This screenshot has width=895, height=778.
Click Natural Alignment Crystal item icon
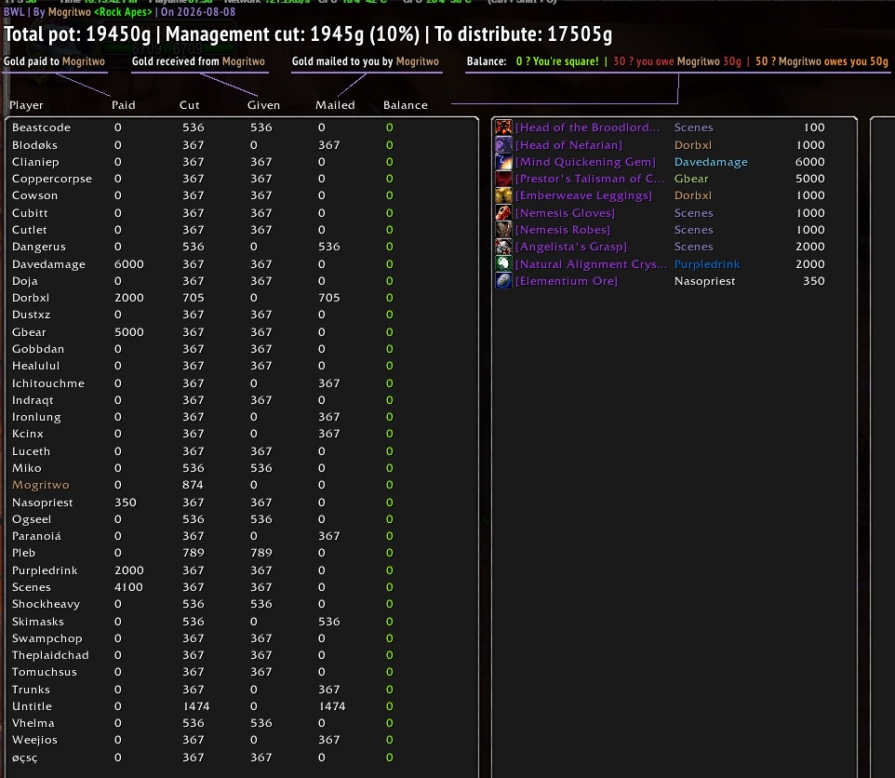coord(503,263)
